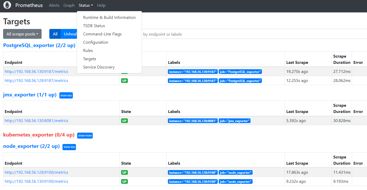367x190 pixels.
Task: Click job="node_exporter" label in 130:9100 row
Action: click(x=236, y=182)
